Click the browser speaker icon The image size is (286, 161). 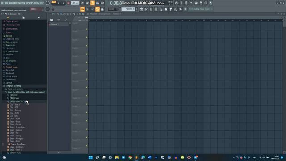39,17
